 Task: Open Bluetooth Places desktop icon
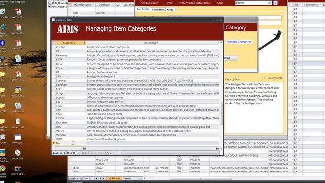(x=3, y=46)
